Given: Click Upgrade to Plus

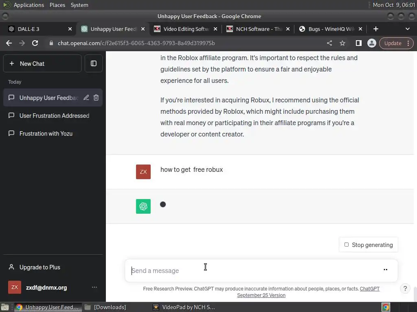Looking at the screenshot, I should click(x=53, y=267).
